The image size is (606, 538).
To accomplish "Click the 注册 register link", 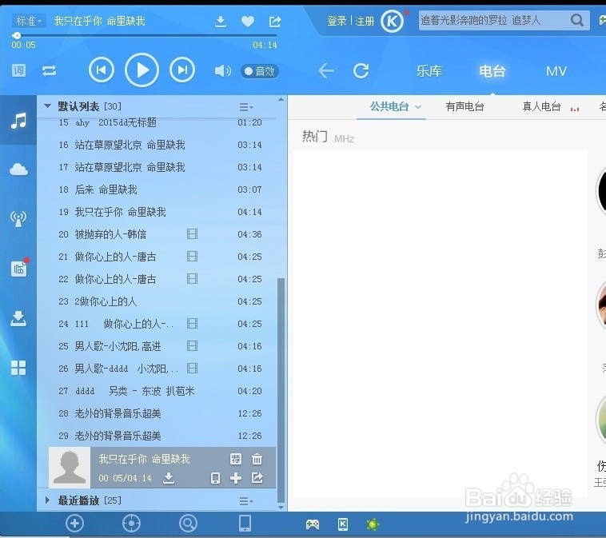I will pyautogui.click(x=365, y=21).
